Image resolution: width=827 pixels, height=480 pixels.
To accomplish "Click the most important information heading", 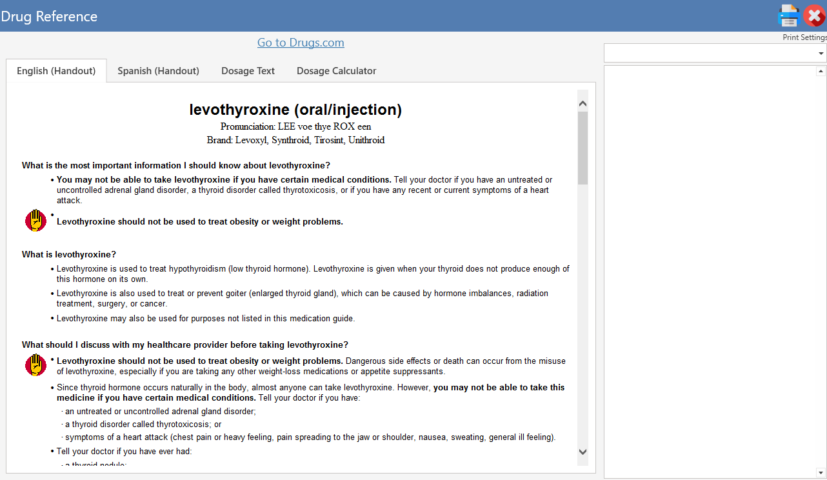I will 176,165.
